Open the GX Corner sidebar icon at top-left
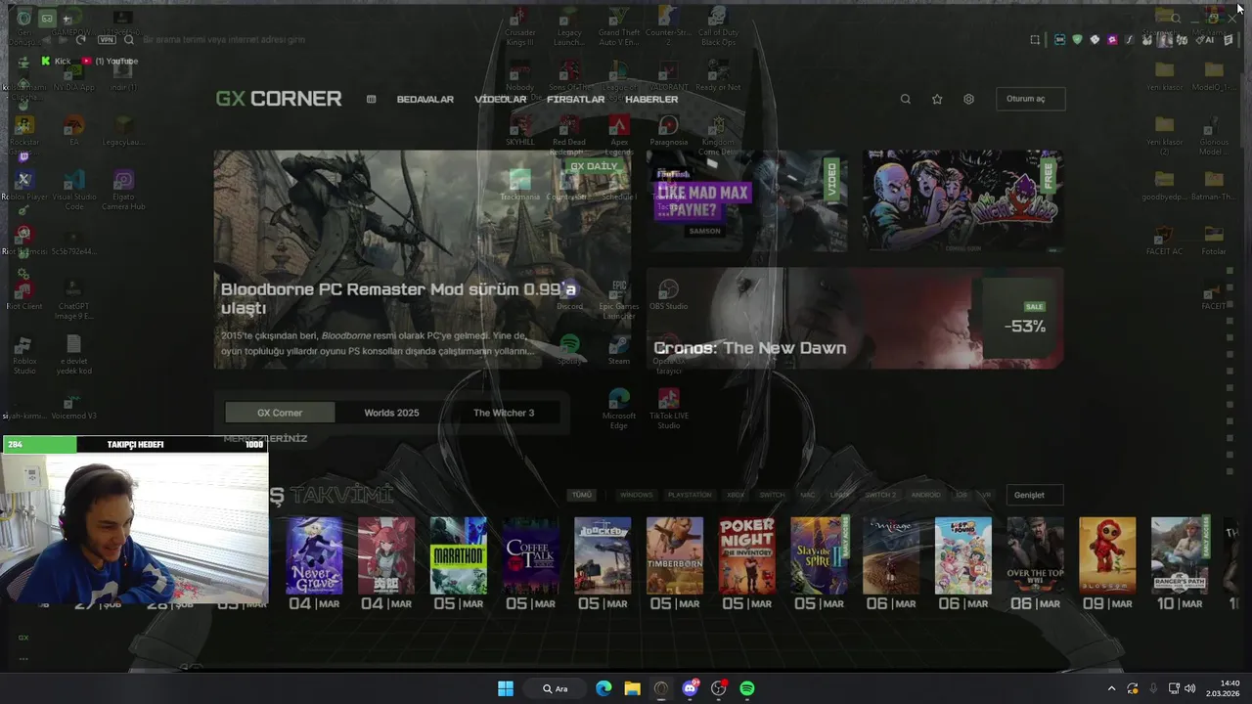The height and width of the screenshot is (704, 1252). [x=47, y=18]
